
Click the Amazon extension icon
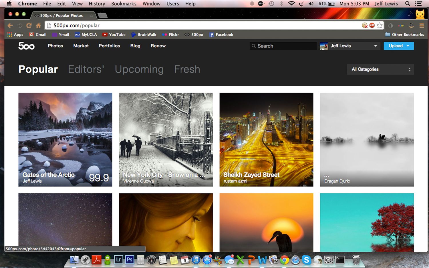(x=411, y=25)
